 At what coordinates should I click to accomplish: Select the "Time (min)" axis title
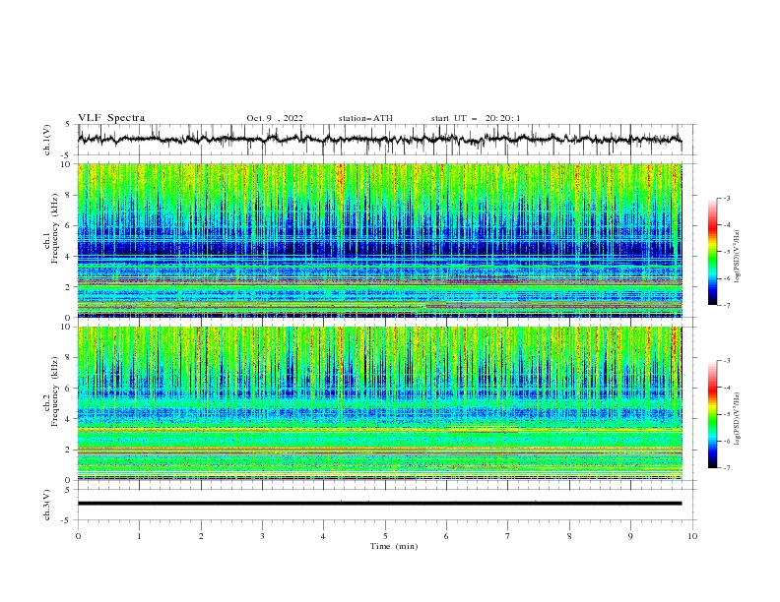[394, 546]
